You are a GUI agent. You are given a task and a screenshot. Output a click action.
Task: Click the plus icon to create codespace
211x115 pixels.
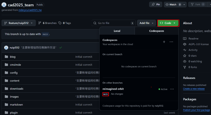[164, 42]
